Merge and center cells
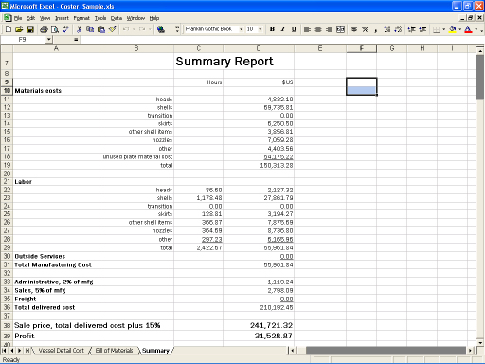The image size is (485, 364). (x=340, y=29)
